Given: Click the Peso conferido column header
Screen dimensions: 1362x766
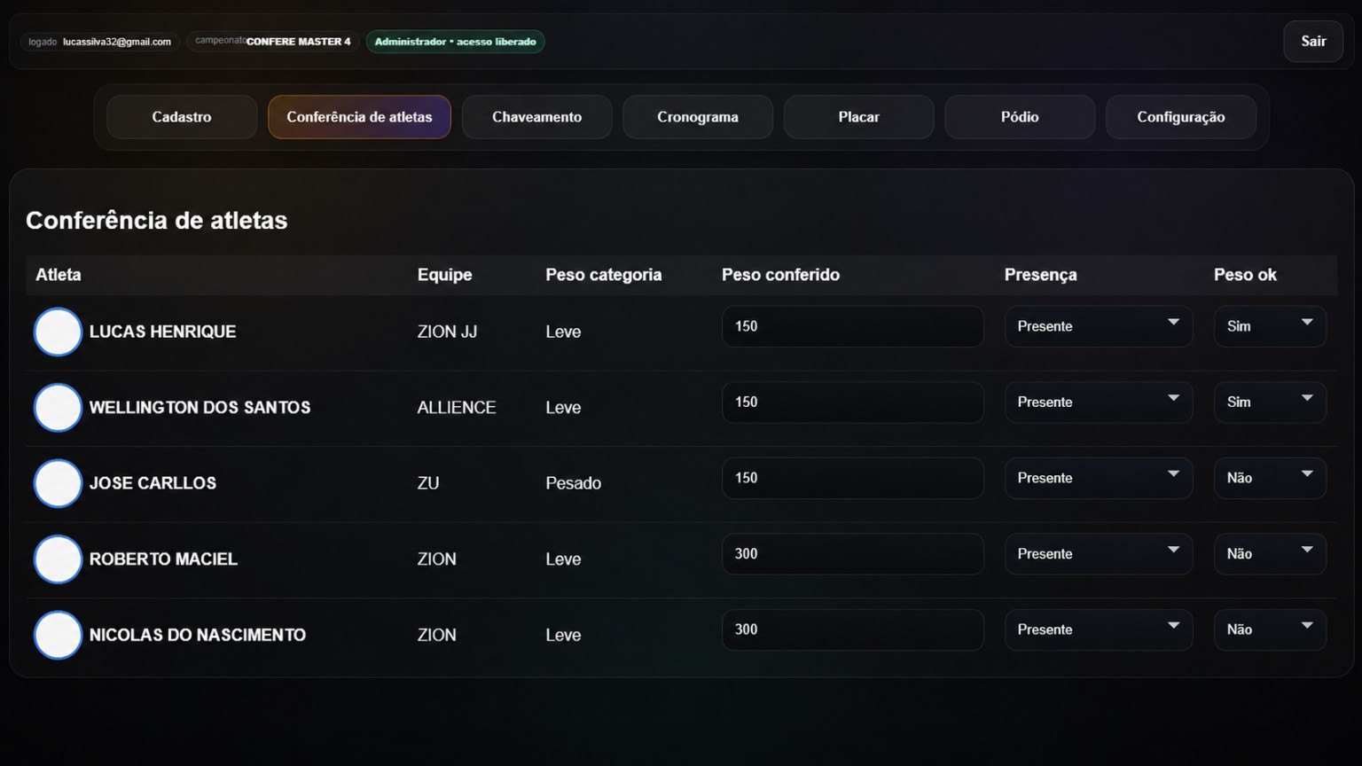Looking at the screenshot, I should click(x=780, y=275).
